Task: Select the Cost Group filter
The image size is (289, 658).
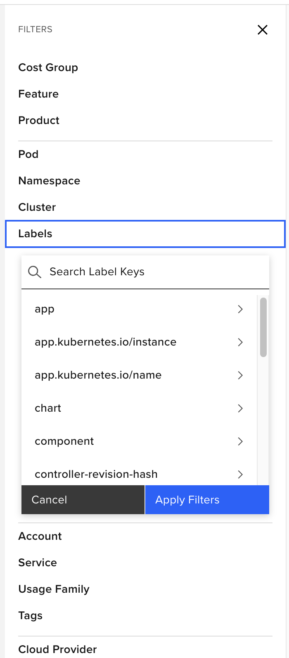Action: (x=48, y=67)
